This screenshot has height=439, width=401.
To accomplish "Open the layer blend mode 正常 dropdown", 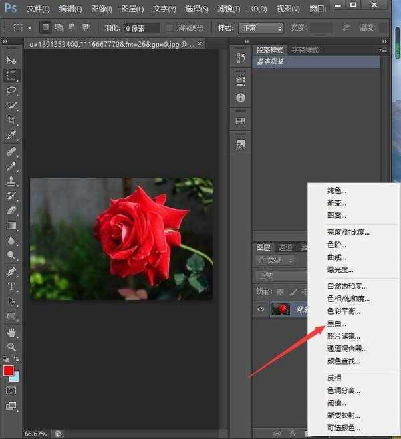I will 279,276.
